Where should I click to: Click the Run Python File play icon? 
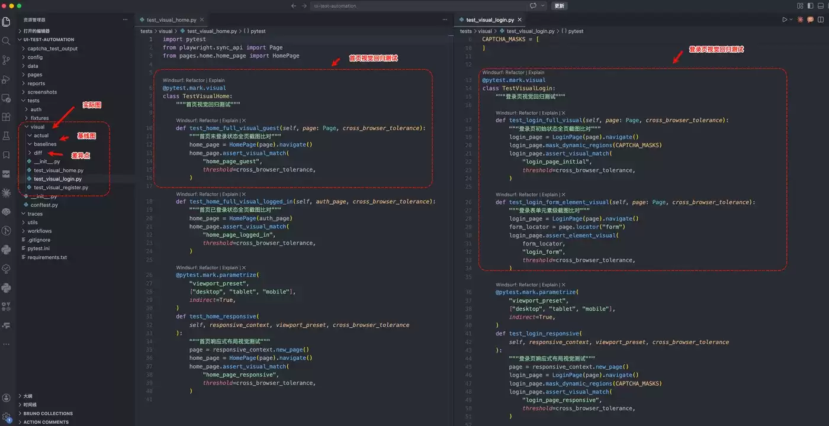coord(785,20)
